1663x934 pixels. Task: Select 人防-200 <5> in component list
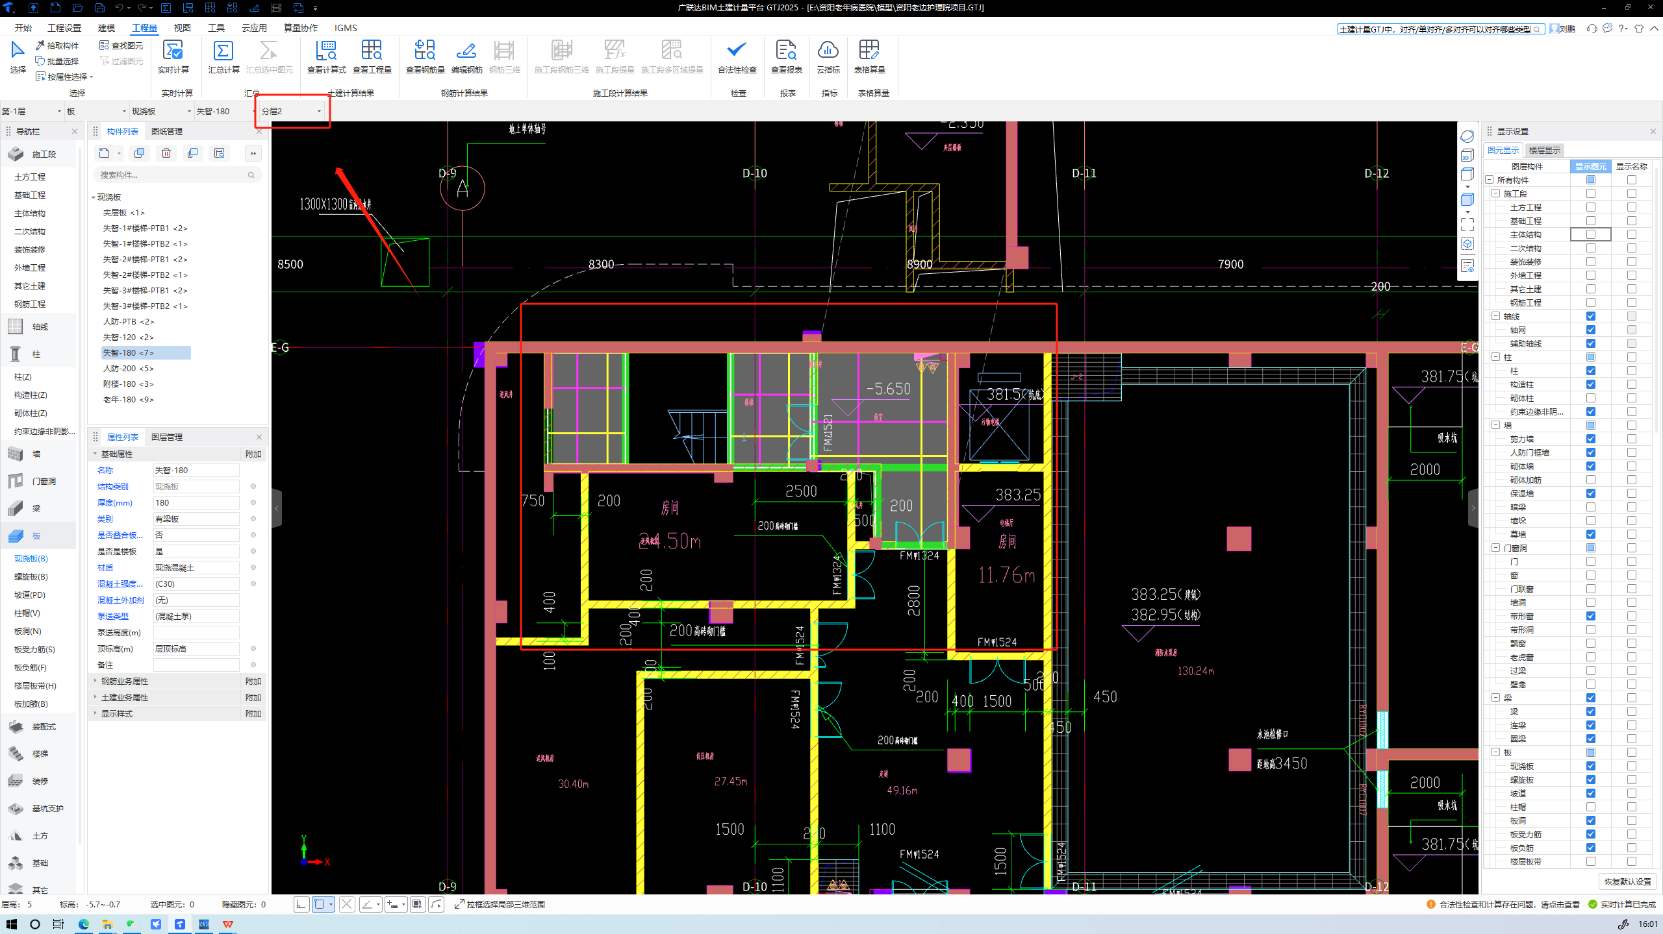click(129, 369)
